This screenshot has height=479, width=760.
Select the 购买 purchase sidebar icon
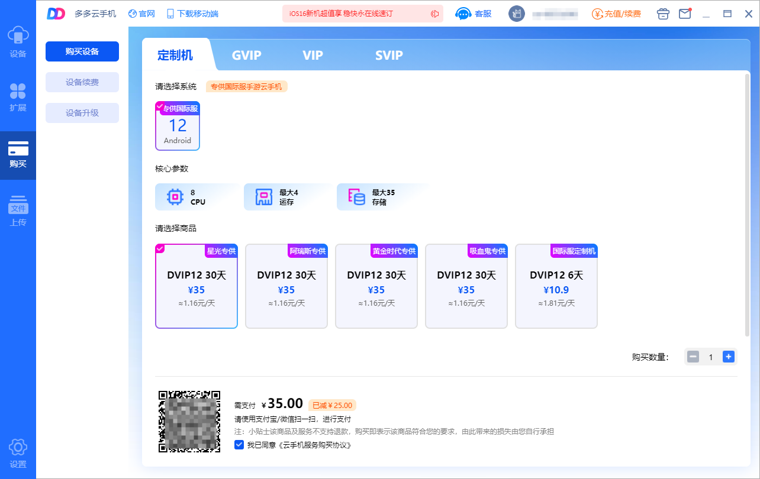tap(18, 155)
